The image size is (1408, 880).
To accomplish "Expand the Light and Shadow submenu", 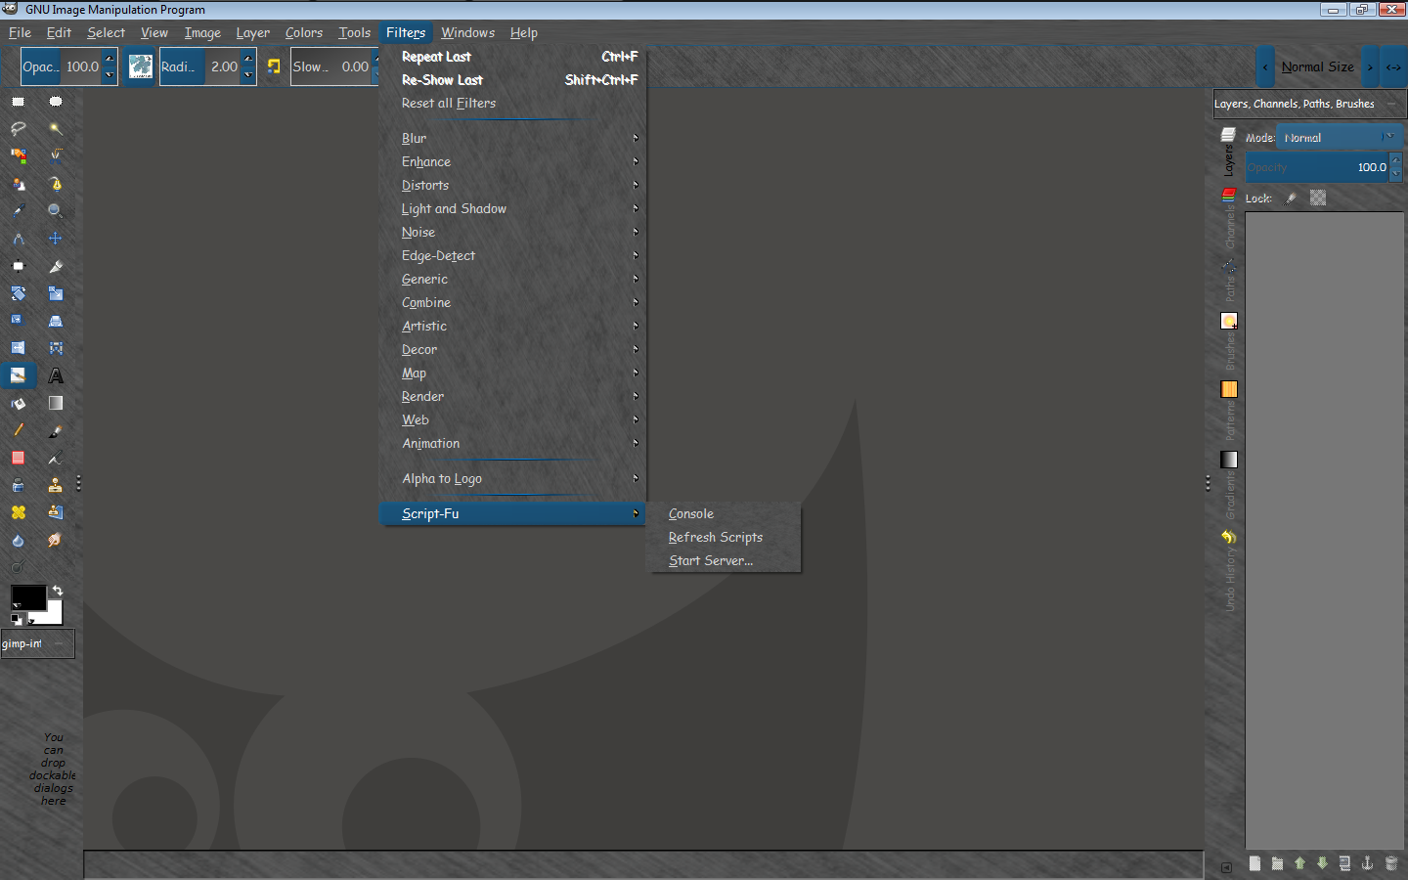I will pos(514,208).
